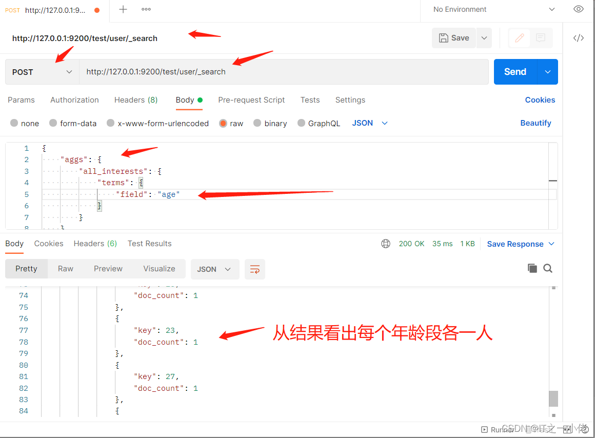The height and width of the screenshot is (438, 595).
Task: Select the form-data body type
Action: click(x=53, y=123)
